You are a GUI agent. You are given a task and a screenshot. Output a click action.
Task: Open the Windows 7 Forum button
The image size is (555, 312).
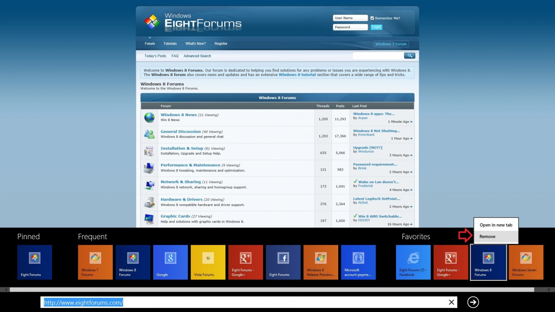391,44
